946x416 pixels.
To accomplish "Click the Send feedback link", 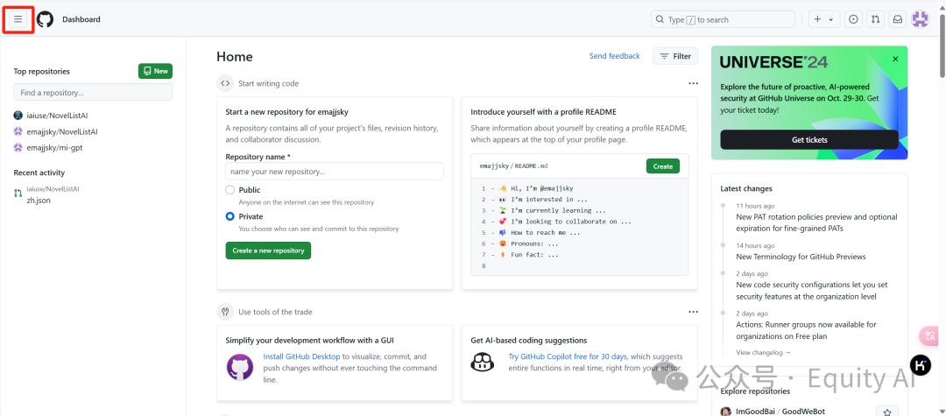I will [x=614, y=56].
